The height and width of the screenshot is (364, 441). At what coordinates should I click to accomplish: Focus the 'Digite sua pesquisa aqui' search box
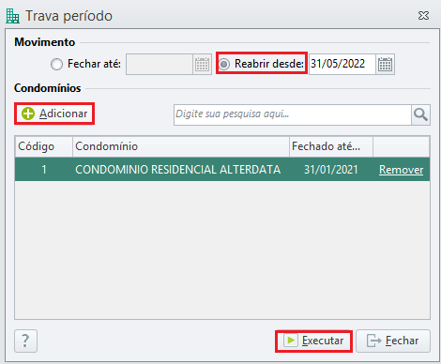[293, 114]
